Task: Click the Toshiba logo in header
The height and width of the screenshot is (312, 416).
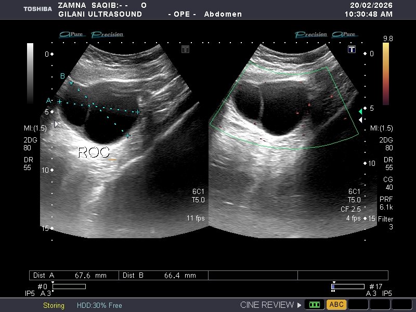Action: point(37,9)
